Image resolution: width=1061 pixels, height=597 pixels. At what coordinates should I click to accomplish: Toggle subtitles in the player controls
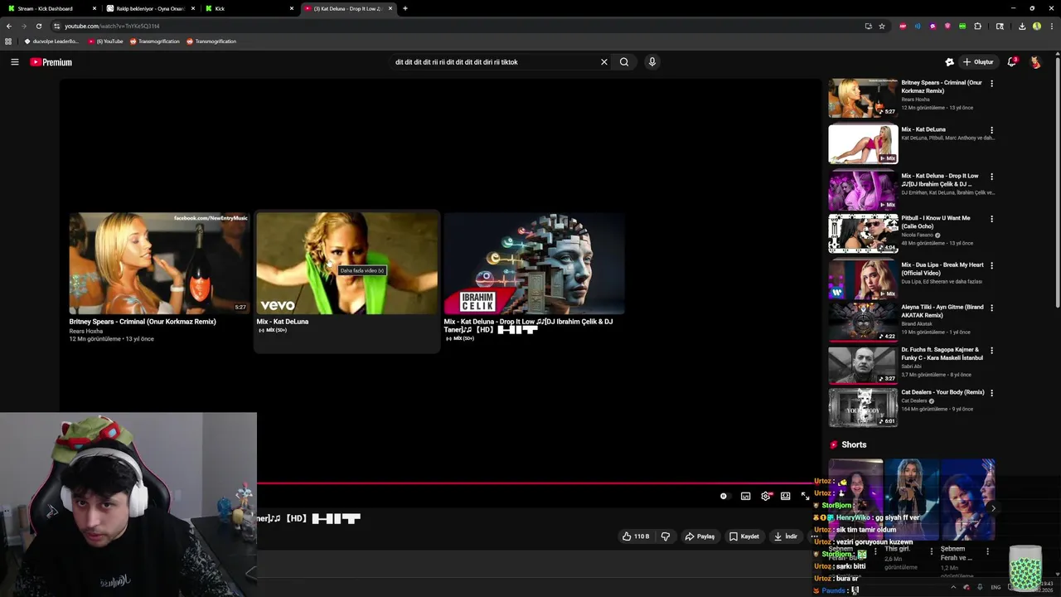pos(745,496)
